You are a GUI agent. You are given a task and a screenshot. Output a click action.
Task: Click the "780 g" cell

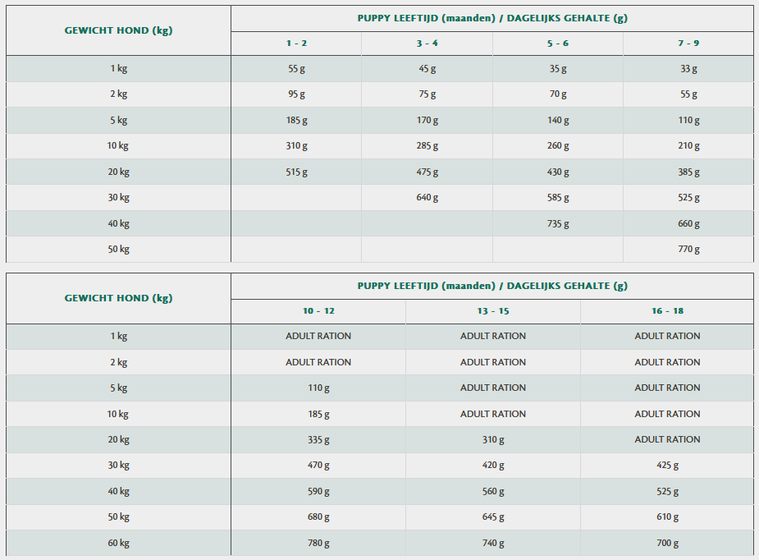tap(318, 544)
